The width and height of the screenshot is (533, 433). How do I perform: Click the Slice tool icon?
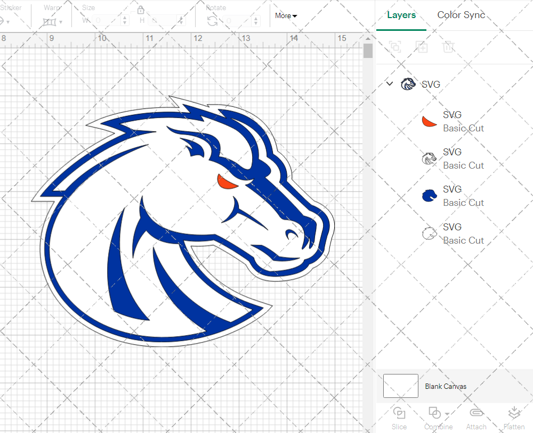pyautogui.click(x=399, y=413)
